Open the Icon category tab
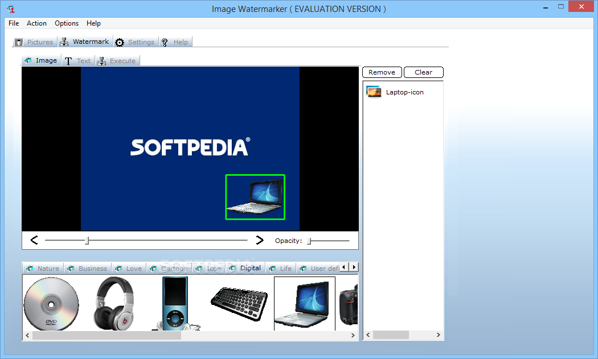 point(208,269)
